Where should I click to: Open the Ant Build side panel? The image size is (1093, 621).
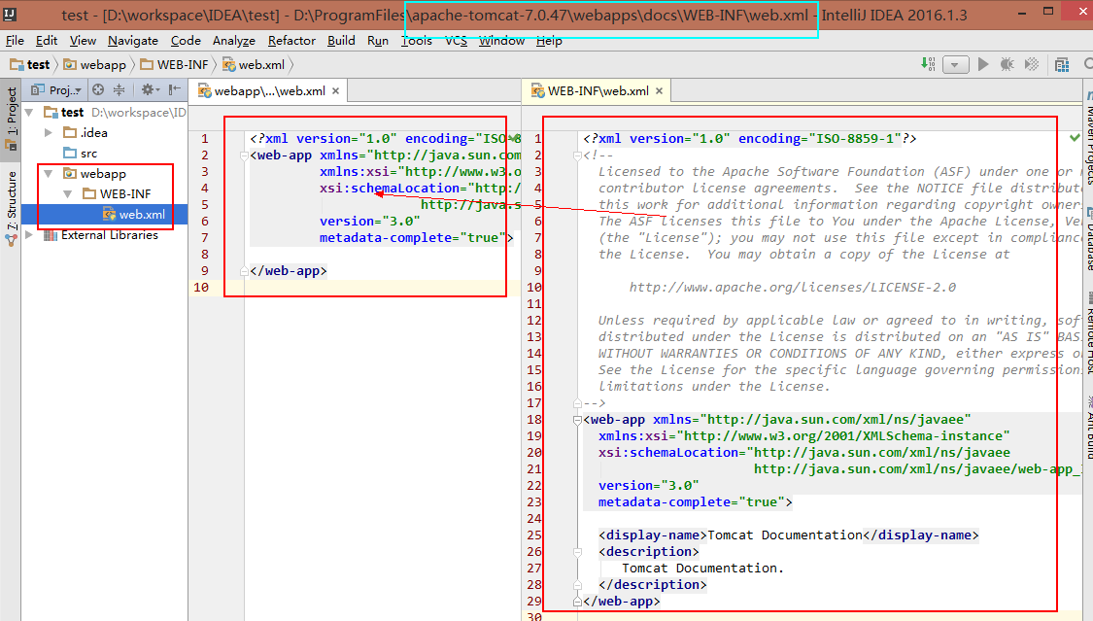tap(1088, 428)
